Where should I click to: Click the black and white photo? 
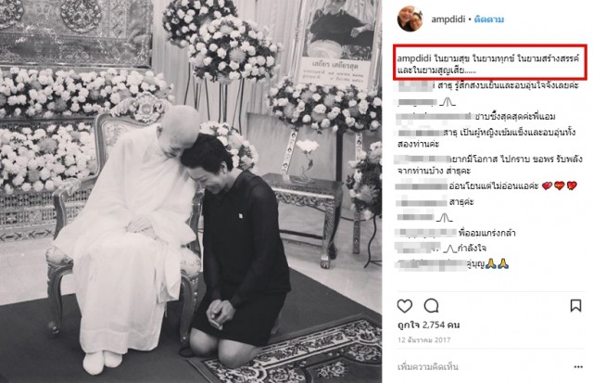tap(191, 191)
